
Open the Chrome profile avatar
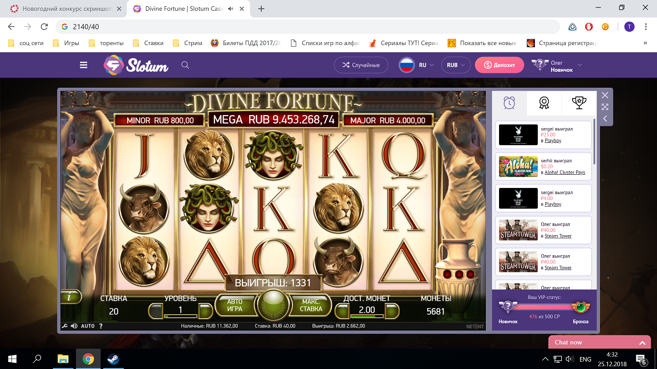pos(629,27)
